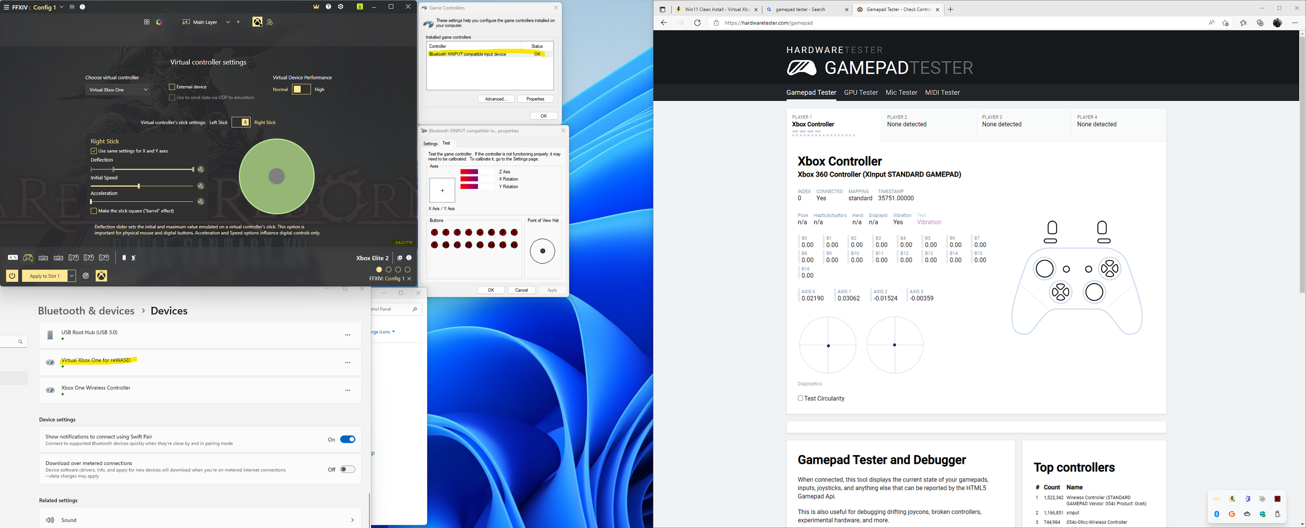
Task: Adjust the Acceleration slider
Action: click(143, 201)
